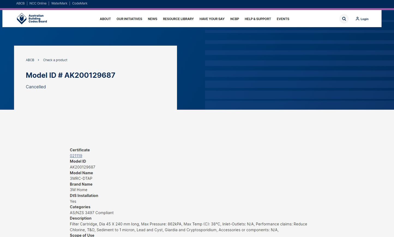
Task: Open the ABOUT menu
Action: pyautogui.click(x=105, y=19)
